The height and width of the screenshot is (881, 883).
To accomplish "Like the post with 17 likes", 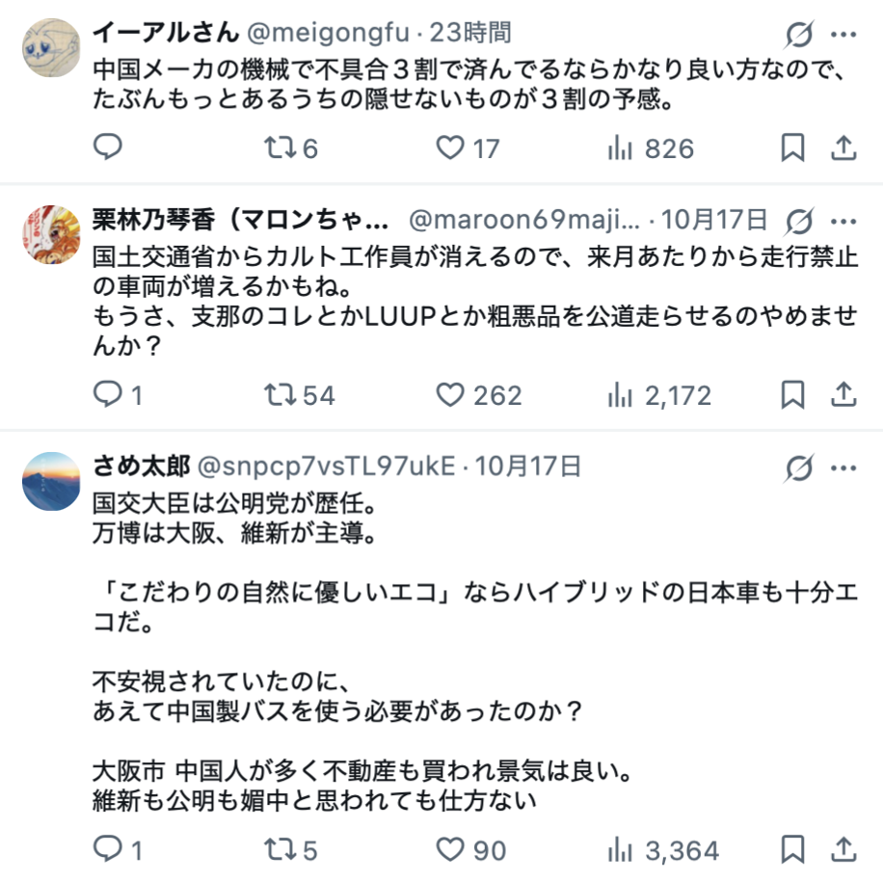I will 449,147.
